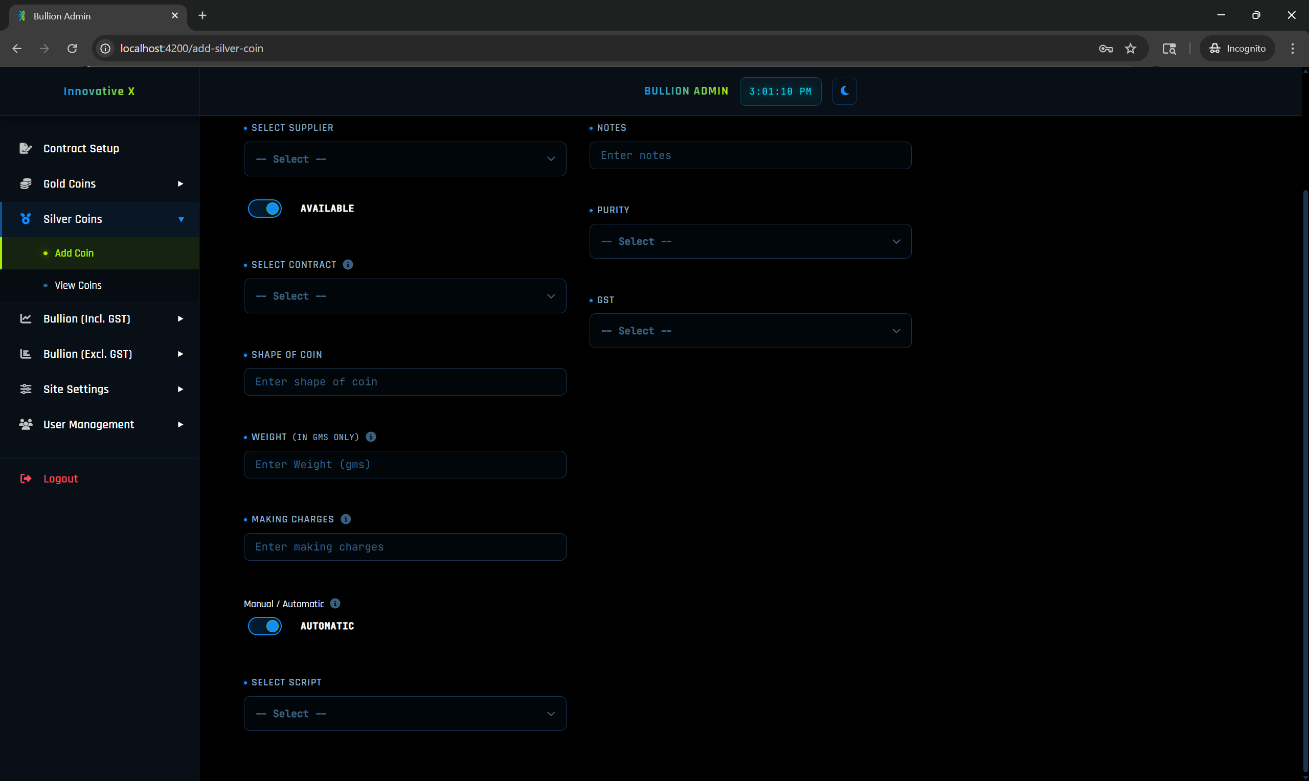Open the password key icon in address bar
The width and height of the screenshot is (1309, 781).
point(1106,49)
